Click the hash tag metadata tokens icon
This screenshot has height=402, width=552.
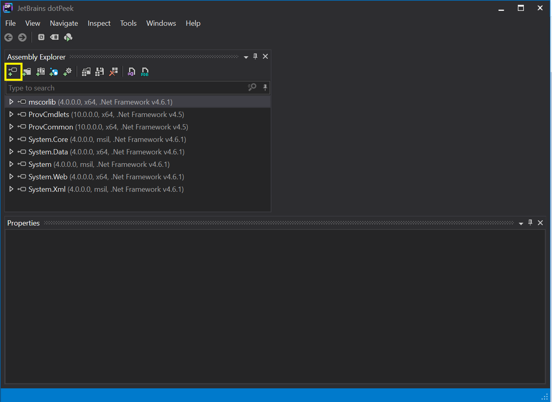[54, 37]
